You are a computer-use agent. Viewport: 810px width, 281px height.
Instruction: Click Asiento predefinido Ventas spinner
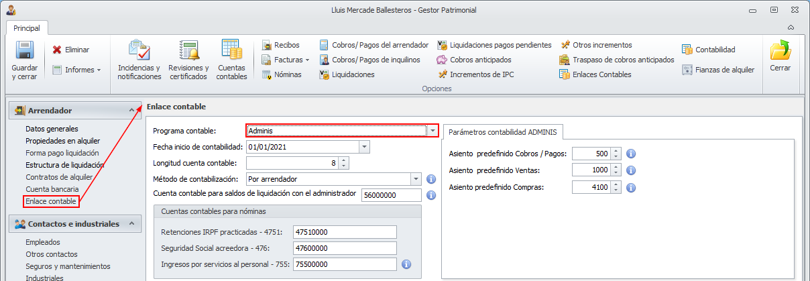pyautogui.click(x=617, y=170)
